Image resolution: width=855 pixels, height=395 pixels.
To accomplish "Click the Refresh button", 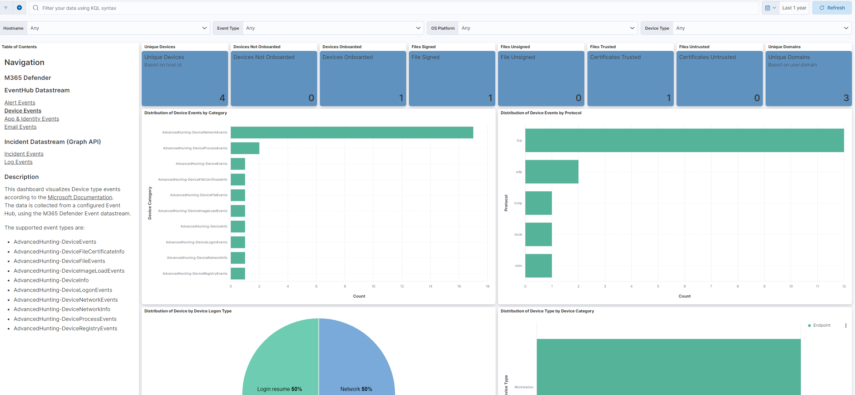I will coord(832,7).
